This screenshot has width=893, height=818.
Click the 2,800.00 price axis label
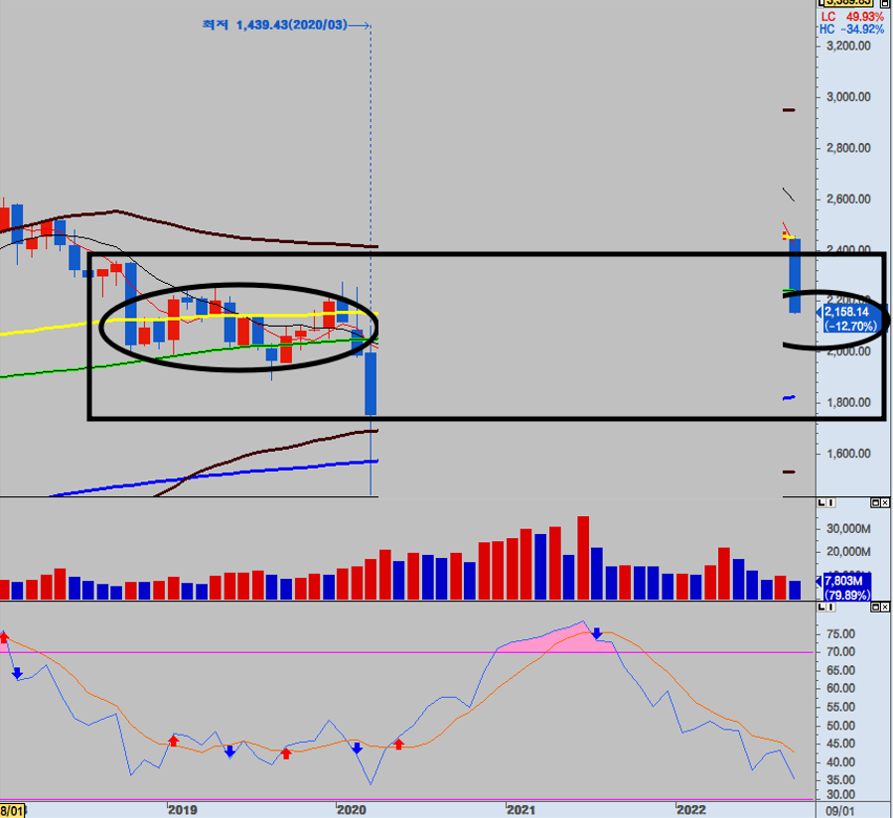pos(848,148)
